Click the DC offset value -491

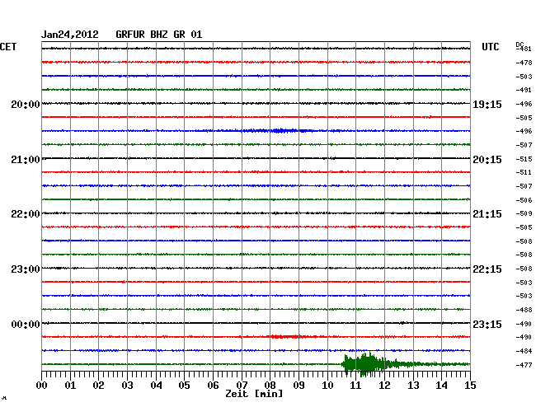(x=524, y=90)
